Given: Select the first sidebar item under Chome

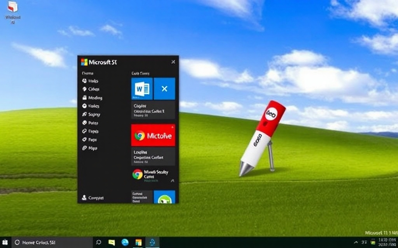Looking at the screenshot, I should coord(90,81).
